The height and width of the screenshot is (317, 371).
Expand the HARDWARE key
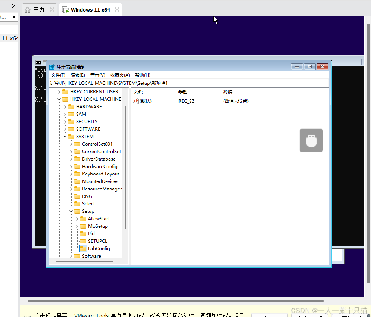pyautogui.click(x=65, y=107)
